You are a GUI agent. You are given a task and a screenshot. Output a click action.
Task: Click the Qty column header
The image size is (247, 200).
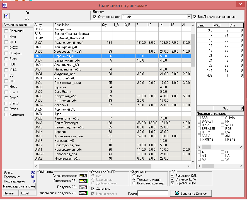coord(106,25)
